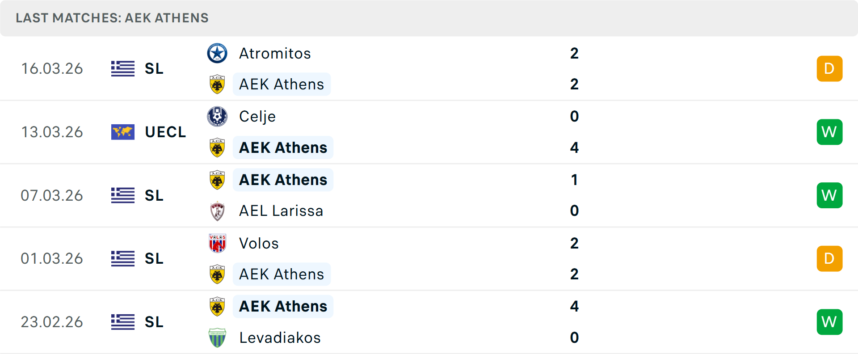Click the Greek flag beside the 07.03.26 match
858x354 pixels.
[122, 195]
